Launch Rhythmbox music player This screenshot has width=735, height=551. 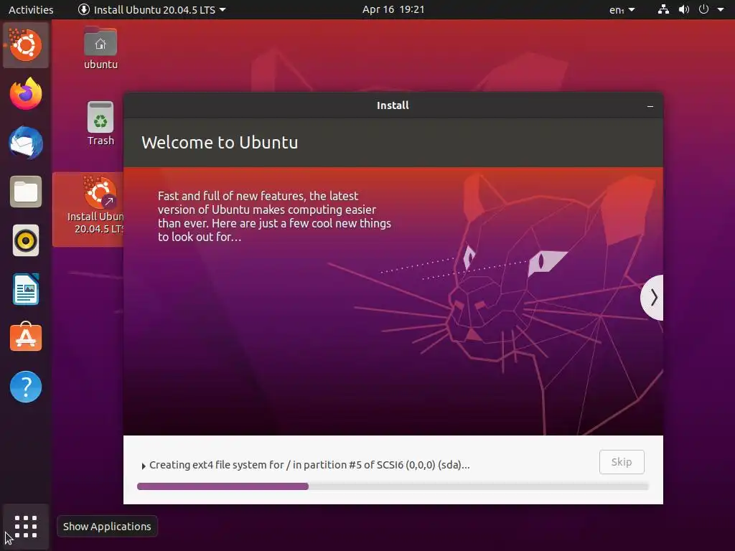pos(26,240)
